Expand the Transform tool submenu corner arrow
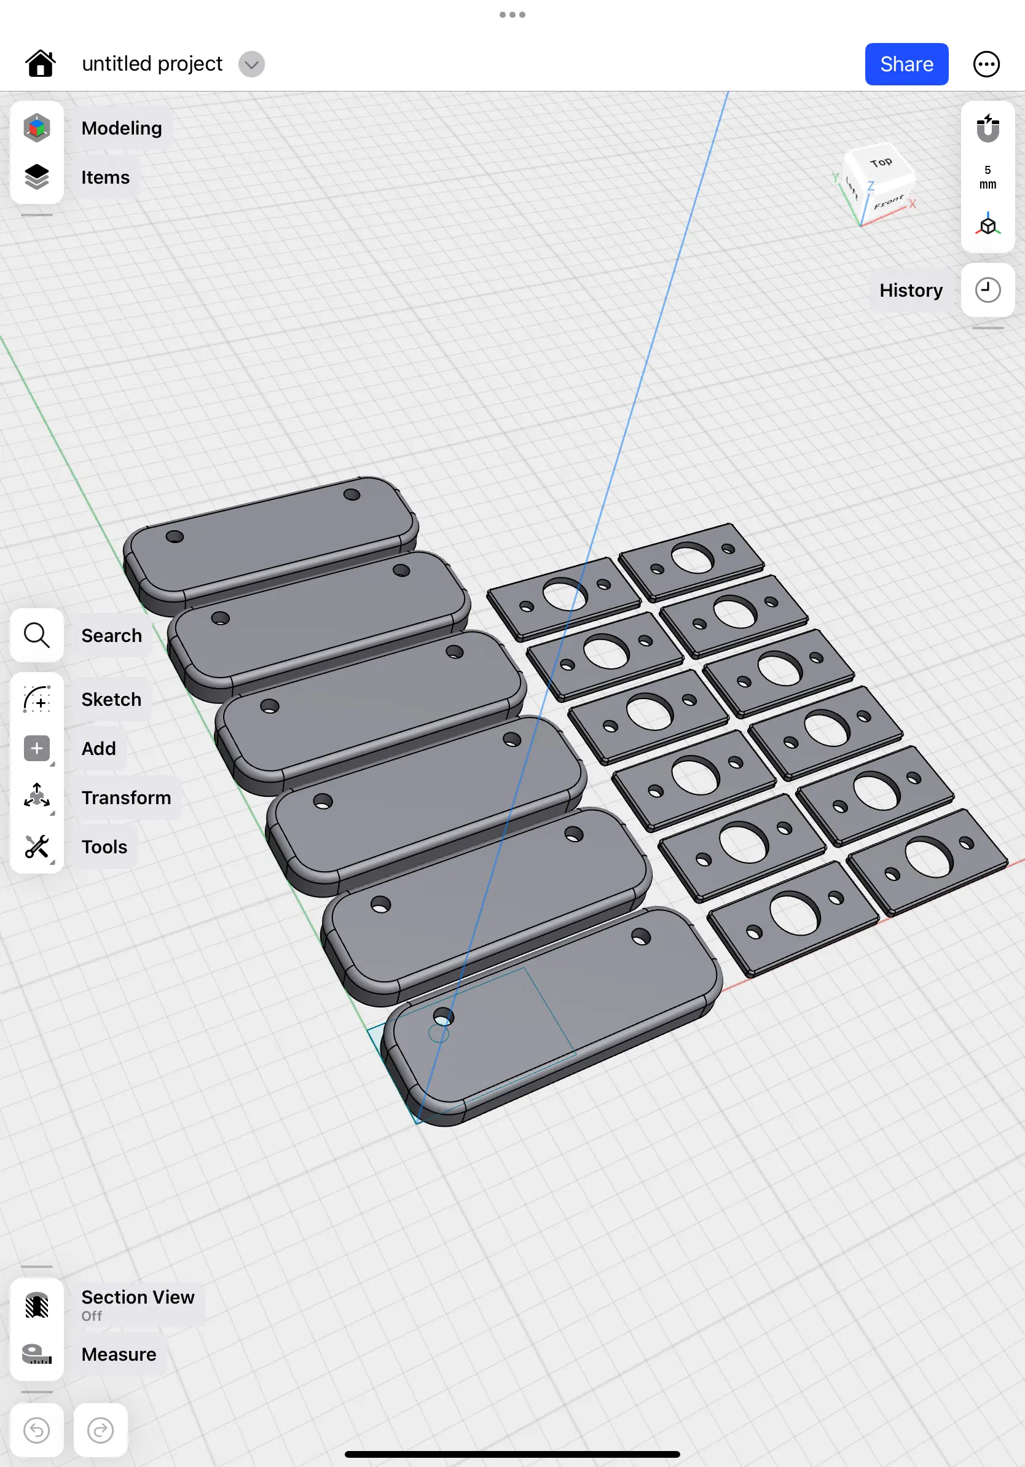 (x=53, y=812)
